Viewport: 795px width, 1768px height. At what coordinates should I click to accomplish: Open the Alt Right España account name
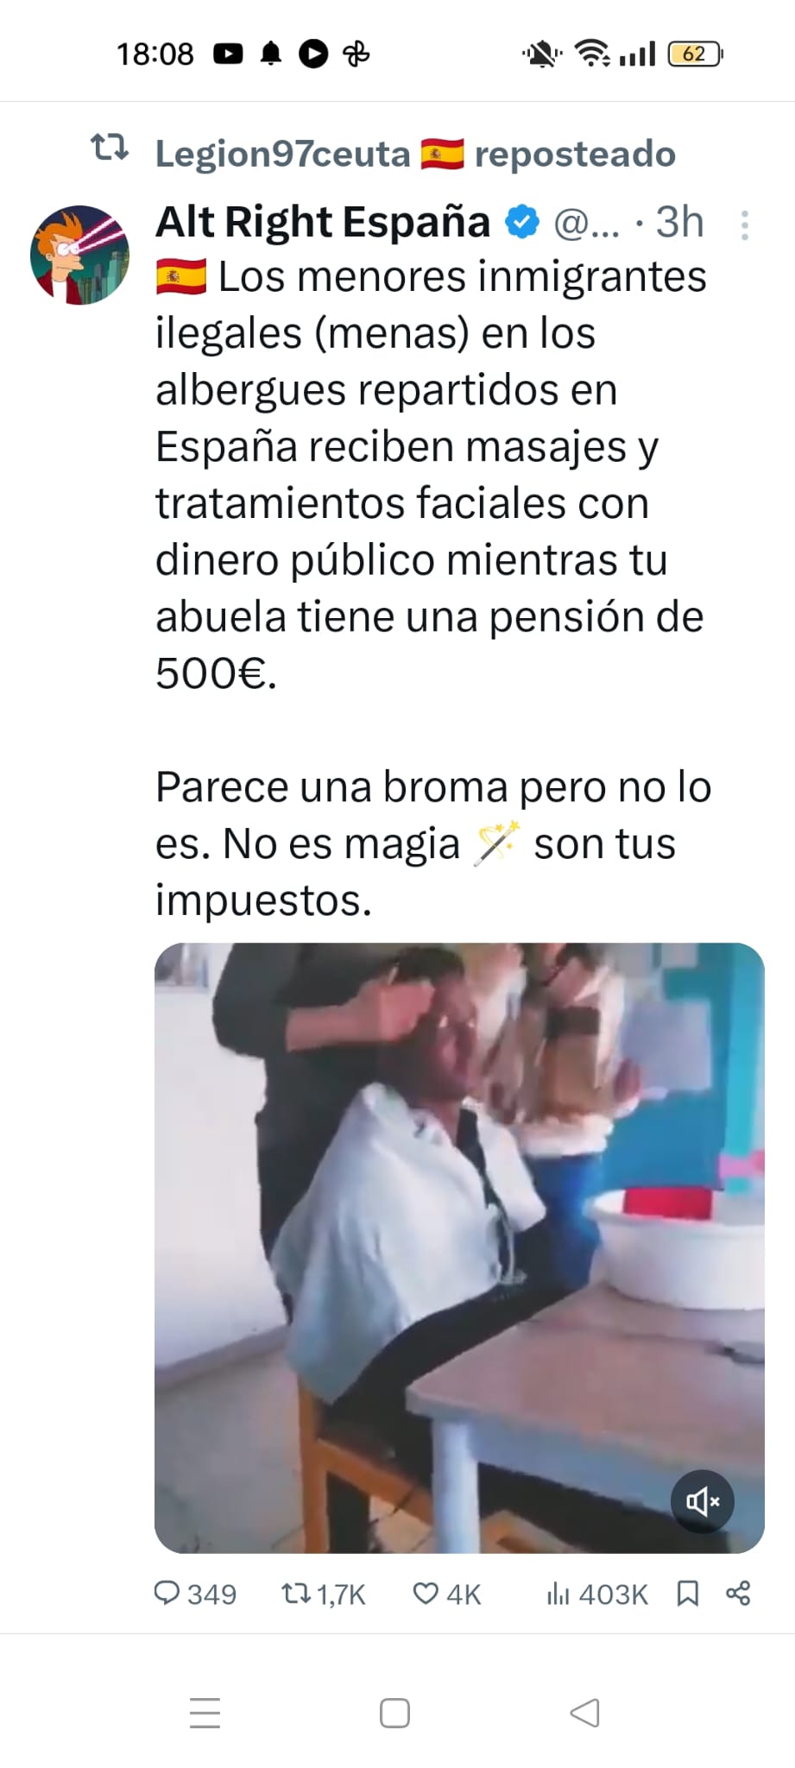pos(323,222)
